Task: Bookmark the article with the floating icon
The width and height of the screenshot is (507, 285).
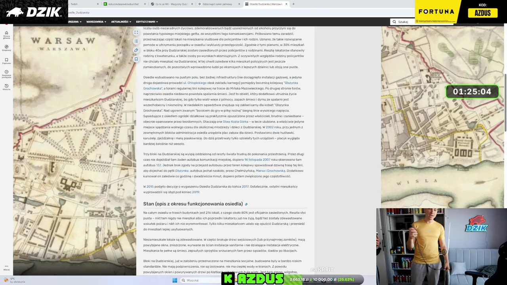Action: 136,59
